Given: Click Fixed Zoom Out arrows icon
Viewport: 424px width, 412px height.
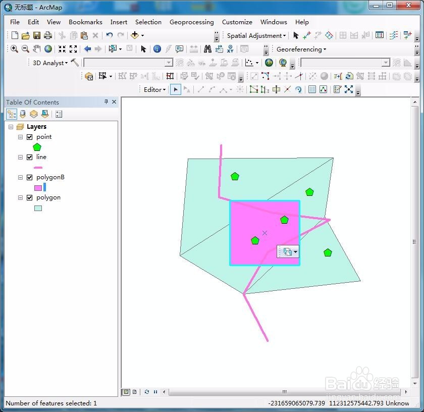Looking at the screenshot, I should [73, 49].
